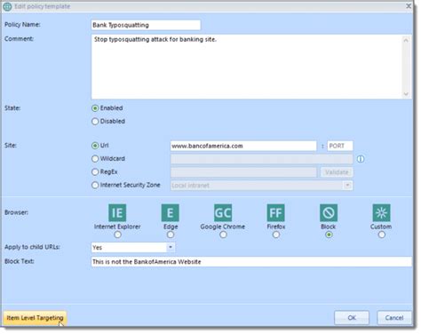Screen dimensions: 421x334
Task: Select the Disabled state radio button
Action: point(95,122)
